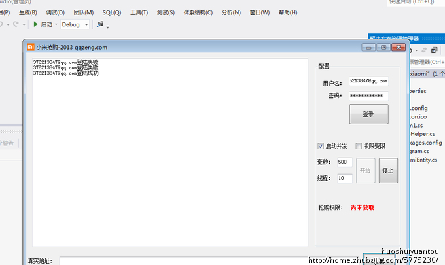Maximize the 小米抢购 window
Screen dimensions: 445x265
pyautogui.click(x=383, y=47)
